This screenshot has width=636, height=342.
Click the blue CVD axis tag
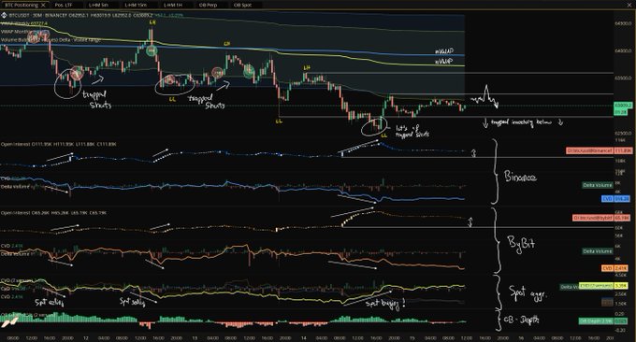click(x=607, y=199)
